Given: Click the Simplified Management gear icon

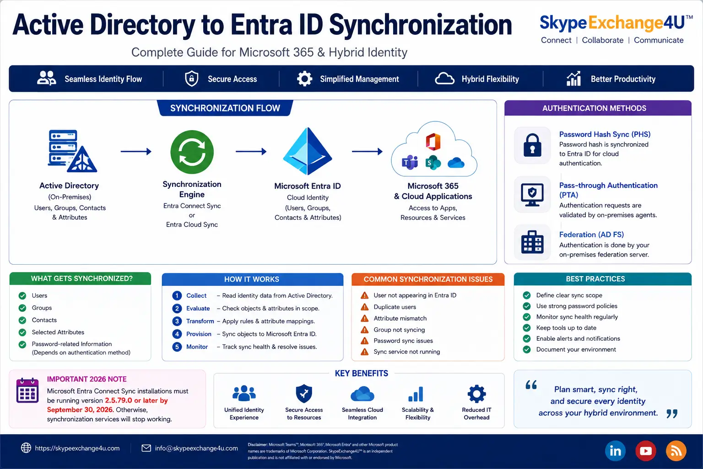Looking at the screenshot, I should coord(304,79).
